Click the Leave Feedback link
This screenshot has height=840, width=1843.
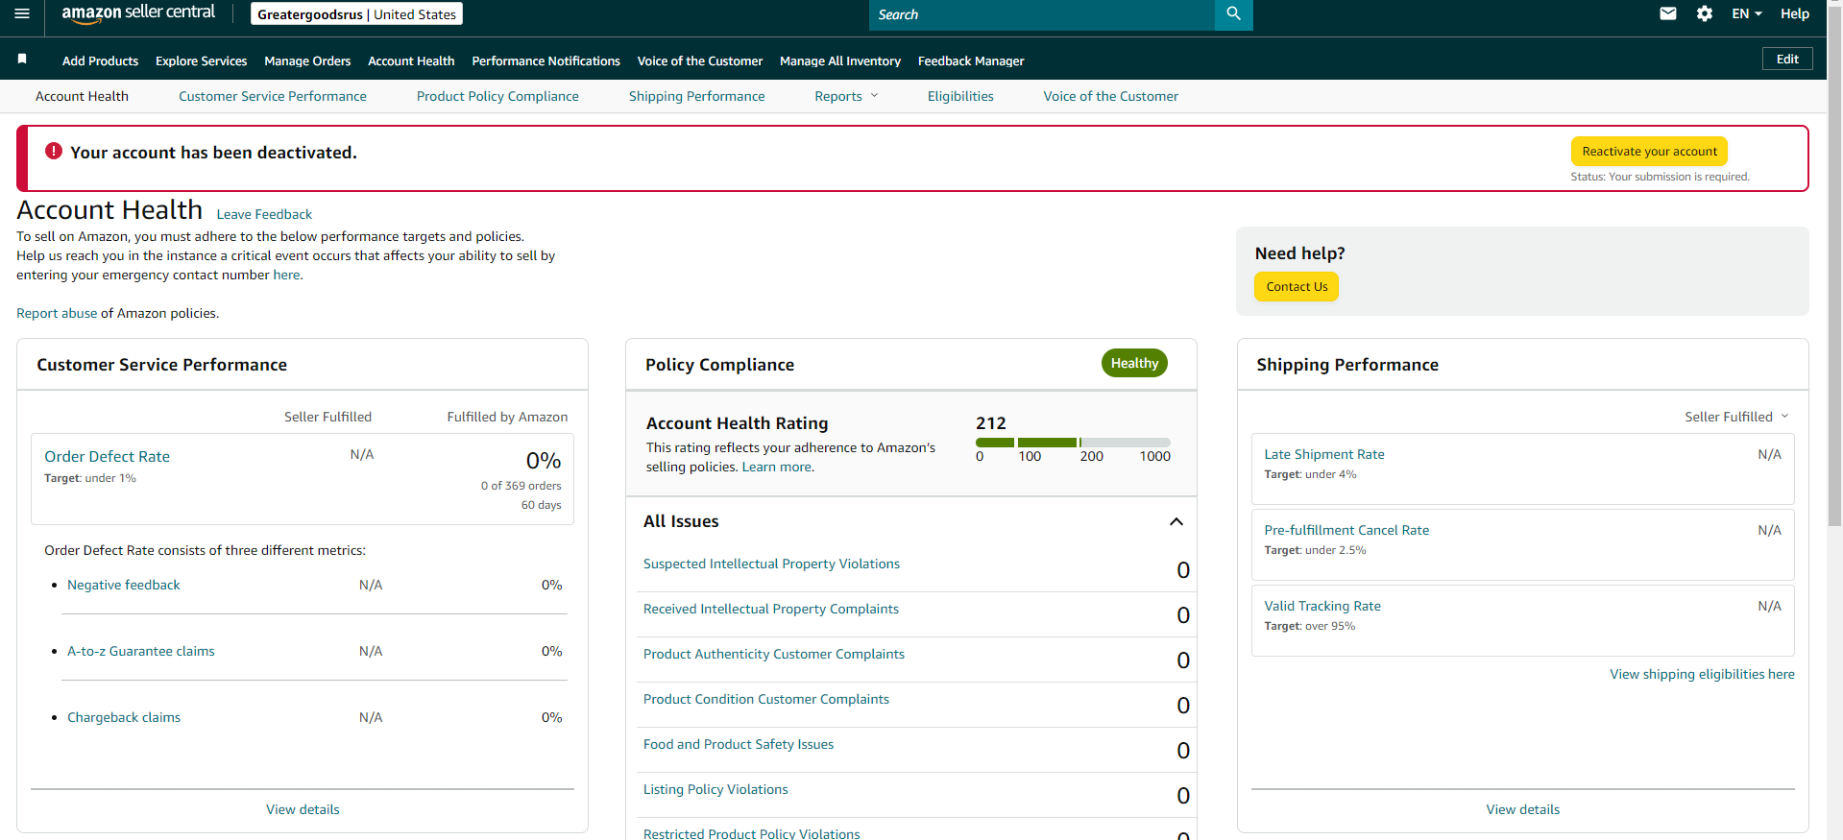click(x=264, y=214)
